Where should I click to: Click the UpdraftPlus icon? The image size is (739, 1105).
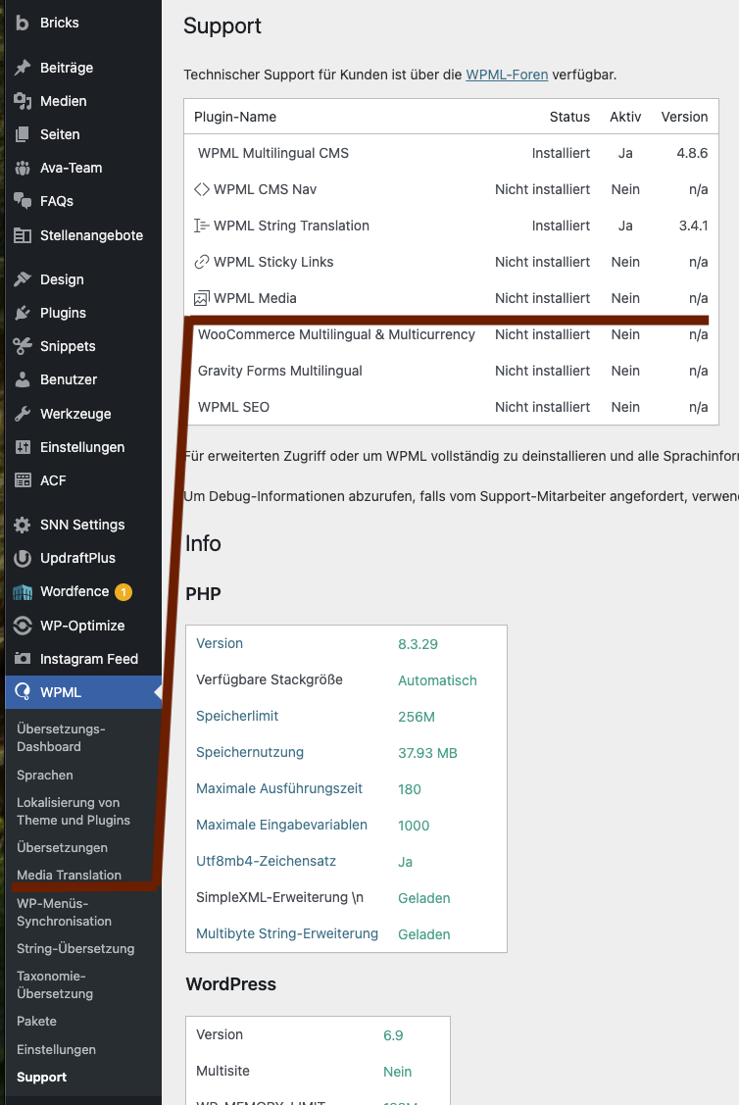point(23,558)
